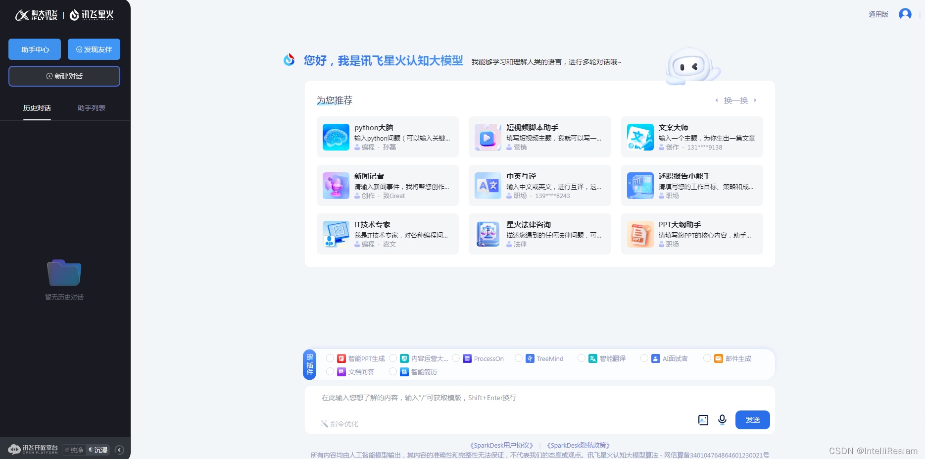This screenshot has width=925, height=459.
Task: Enable the 智能简历 plugin radio
Action: point(393,371)
